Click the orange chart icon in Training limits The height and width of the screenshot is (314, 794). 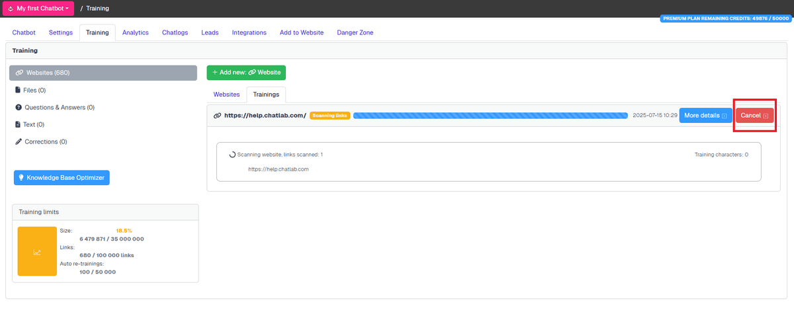tap(37, 252)
